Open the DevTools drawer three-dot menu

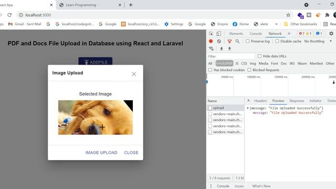(x=211, y=186)
